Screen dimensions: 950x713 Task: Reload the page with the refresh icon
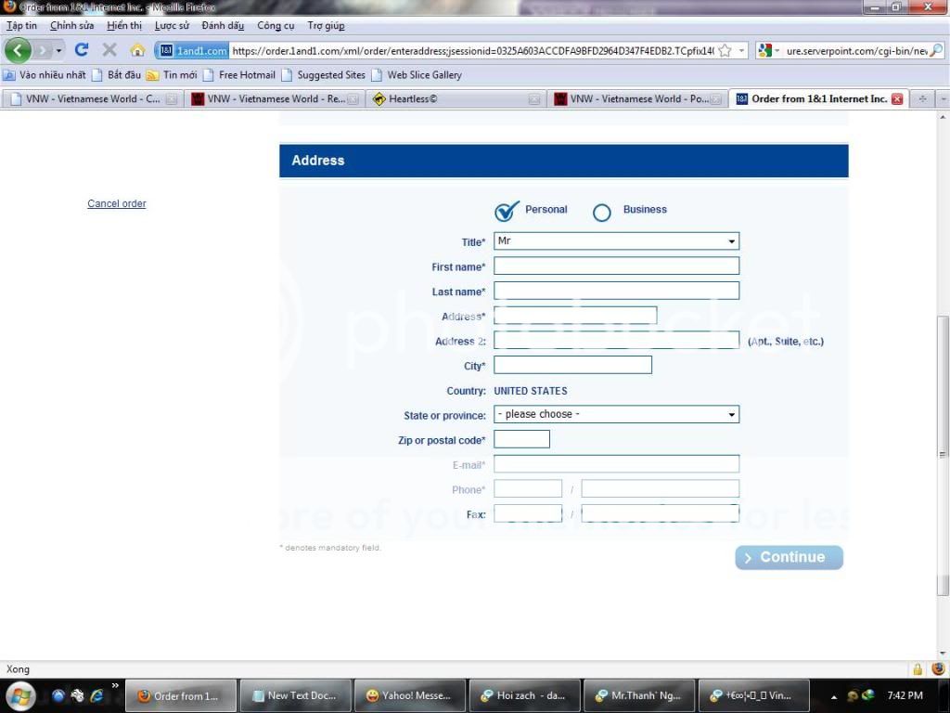(x=82, y=50)
